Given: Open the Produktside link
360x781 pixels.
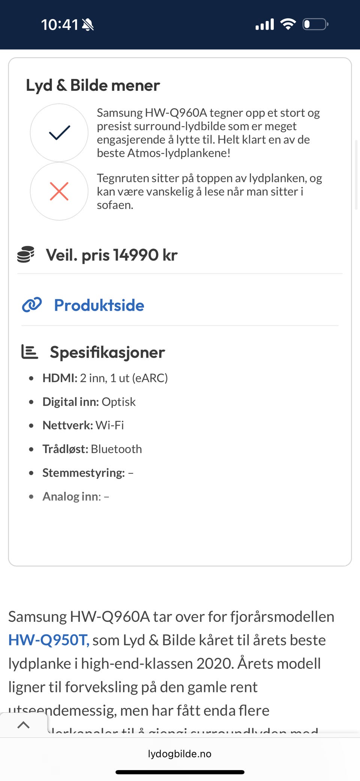Looking at the screenshot, I should [x=99, y=305].
